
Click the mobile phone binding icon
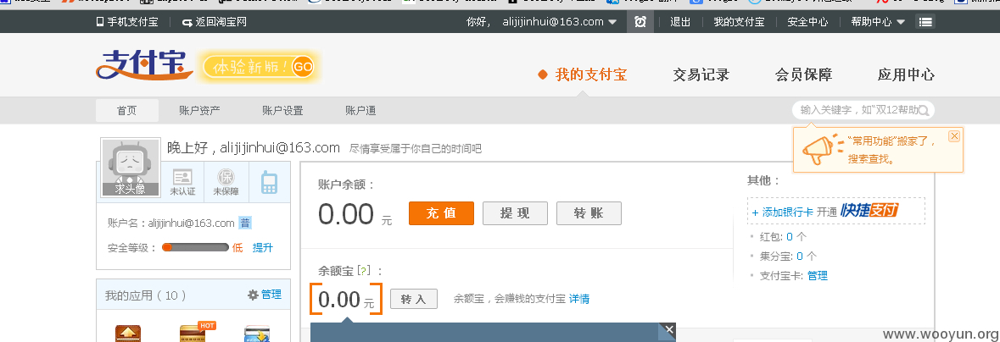[269, 182]
